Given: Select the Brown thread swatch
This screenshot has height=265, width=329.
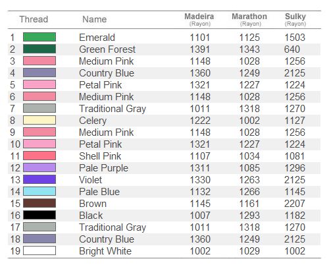Looking at the screenshot, I should 39,203.
